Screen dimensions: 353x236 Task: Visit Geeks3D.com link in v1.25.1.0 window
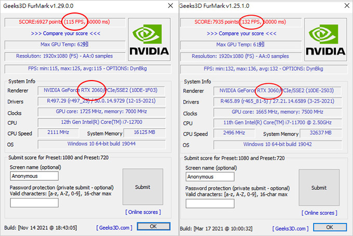pos(290,229)
